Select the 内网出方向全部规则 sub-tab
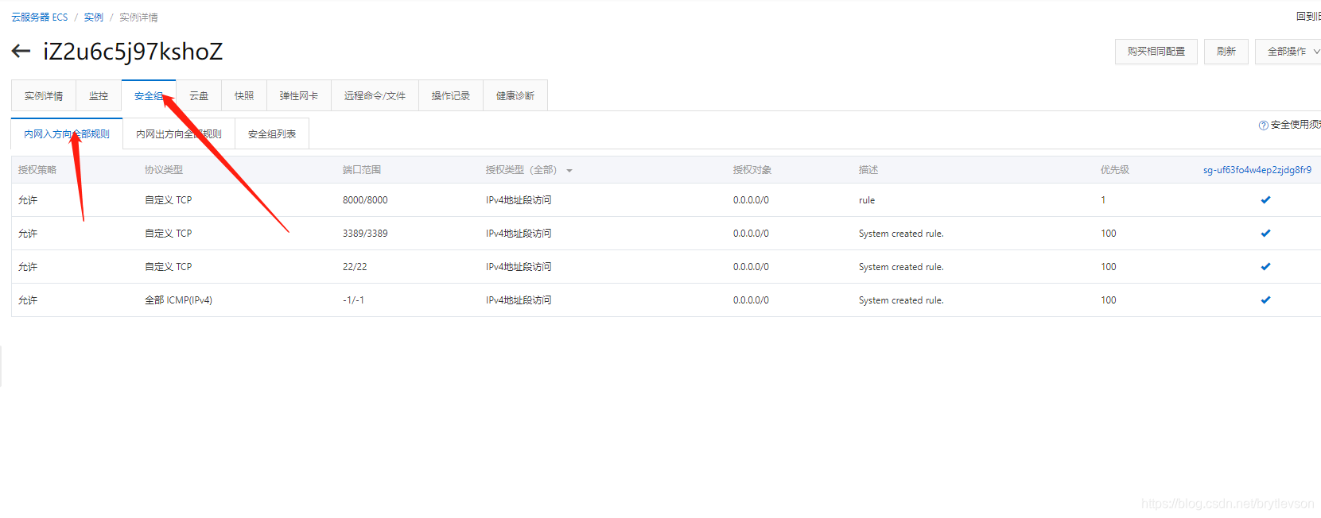The height and width of the screenshot is (518, 1321). coord(179,134)
